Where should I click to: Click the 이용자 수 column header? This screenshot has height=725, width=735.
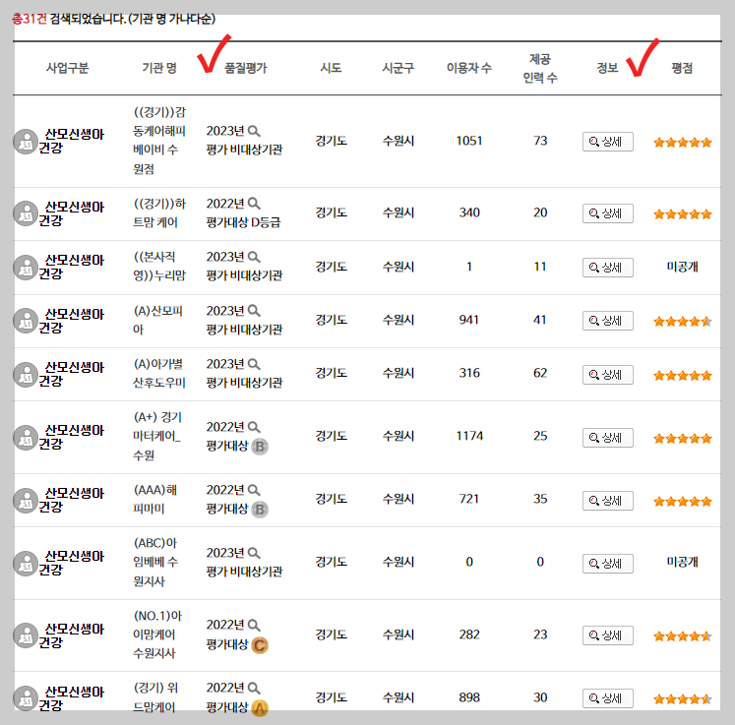(x=469, y=68)
